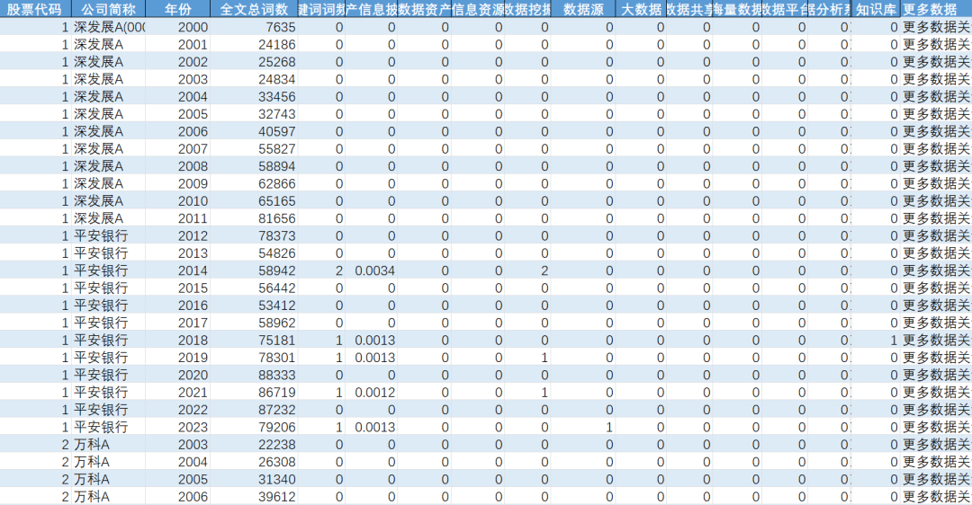972x505 pixels.
Task: Select the 0.0013 cell in 2018 row
Action: [372, 340]
